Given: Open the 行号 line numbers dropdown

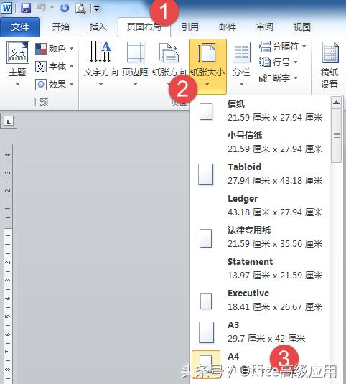Looking at the screenshot, I should pyautogui.click(x=279, y=62).
